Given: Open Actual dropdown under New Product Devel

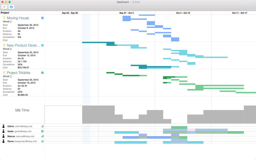Looking at the screenshot, I should coord(7,49).
